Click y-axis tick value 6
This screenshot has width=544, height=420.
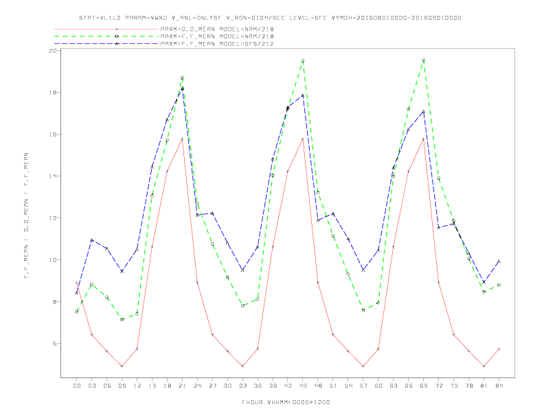pos(55,344)
